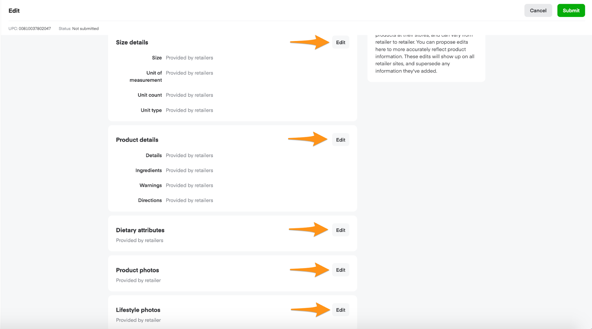
Task: Click Provided by retailers under Dietary attributes
Action: pos(139,240)
